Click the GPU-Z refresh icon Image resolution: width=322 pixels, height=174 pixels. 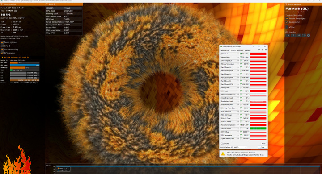click(263, 50)
